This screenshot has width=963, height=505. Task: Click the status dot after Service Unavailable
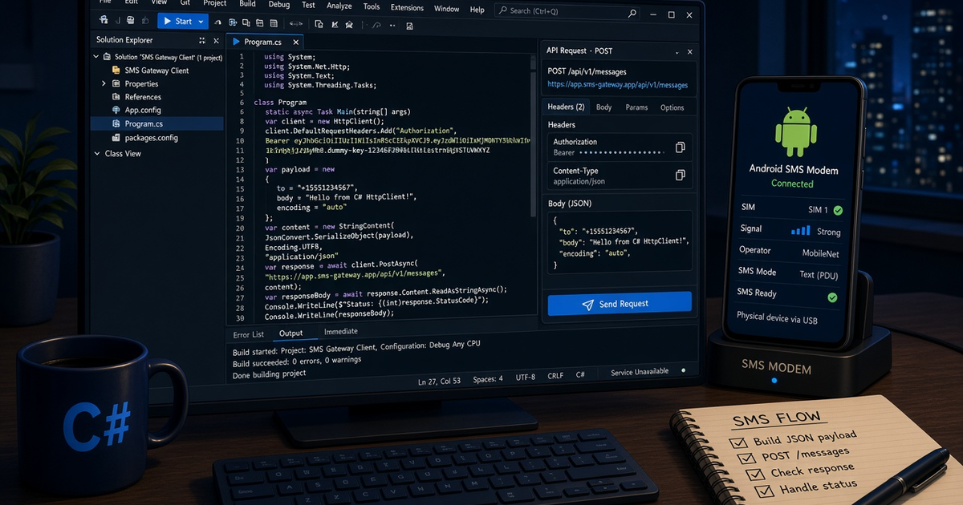coord(683,370)
